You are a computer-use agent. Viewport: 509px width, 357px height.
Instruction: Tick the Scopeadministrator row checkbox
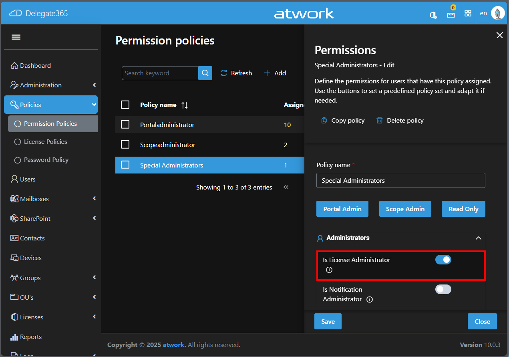tap(125, 145)
